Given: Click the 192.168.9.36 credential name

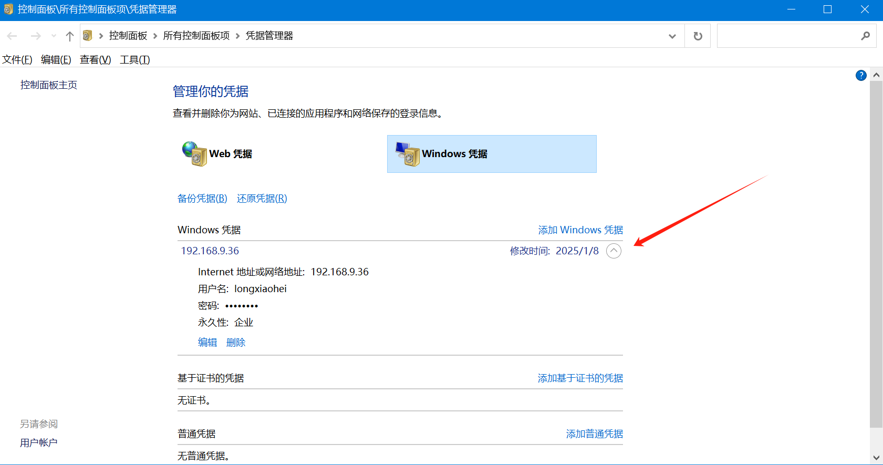Looking at the screenshot, I should point(210,251).
